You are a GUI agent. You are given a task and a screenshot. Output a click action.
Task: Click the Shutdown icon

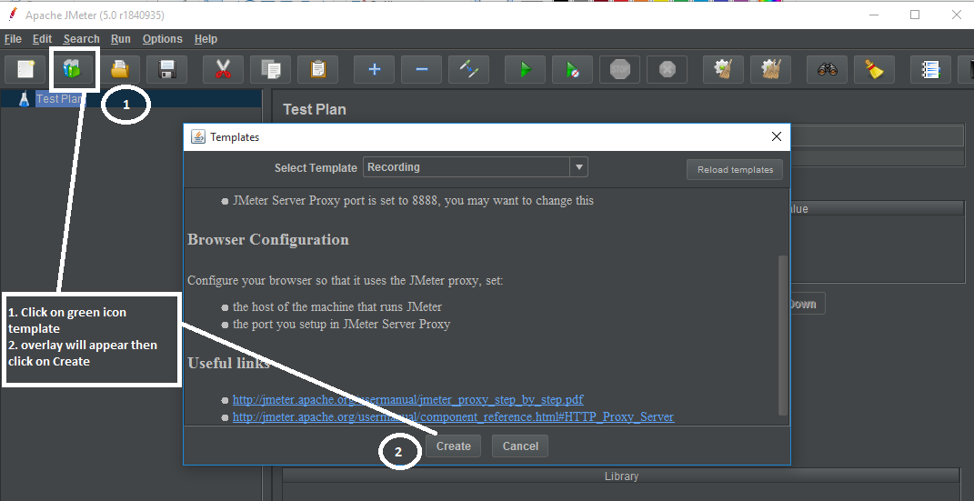tap(667, 69)
